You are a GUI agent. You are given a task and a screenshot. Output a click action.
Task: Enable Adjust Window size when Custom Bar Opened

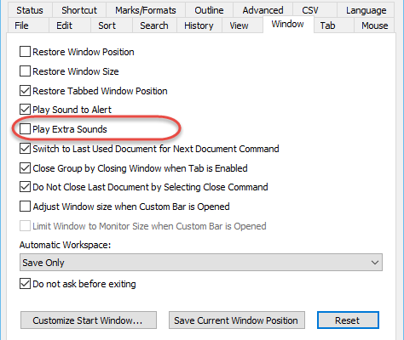pos(25,207)
